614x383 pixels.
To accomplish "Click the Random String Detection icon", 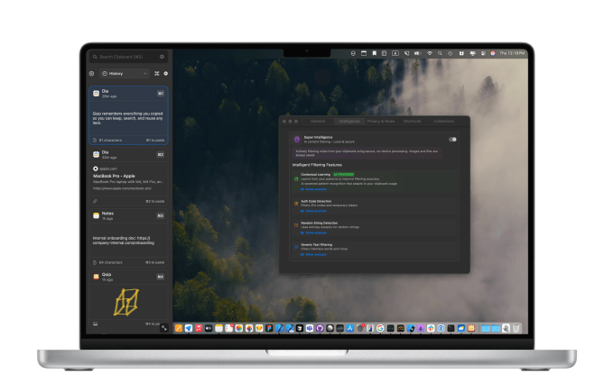I will pyautogui.click(x=296, y=225).
